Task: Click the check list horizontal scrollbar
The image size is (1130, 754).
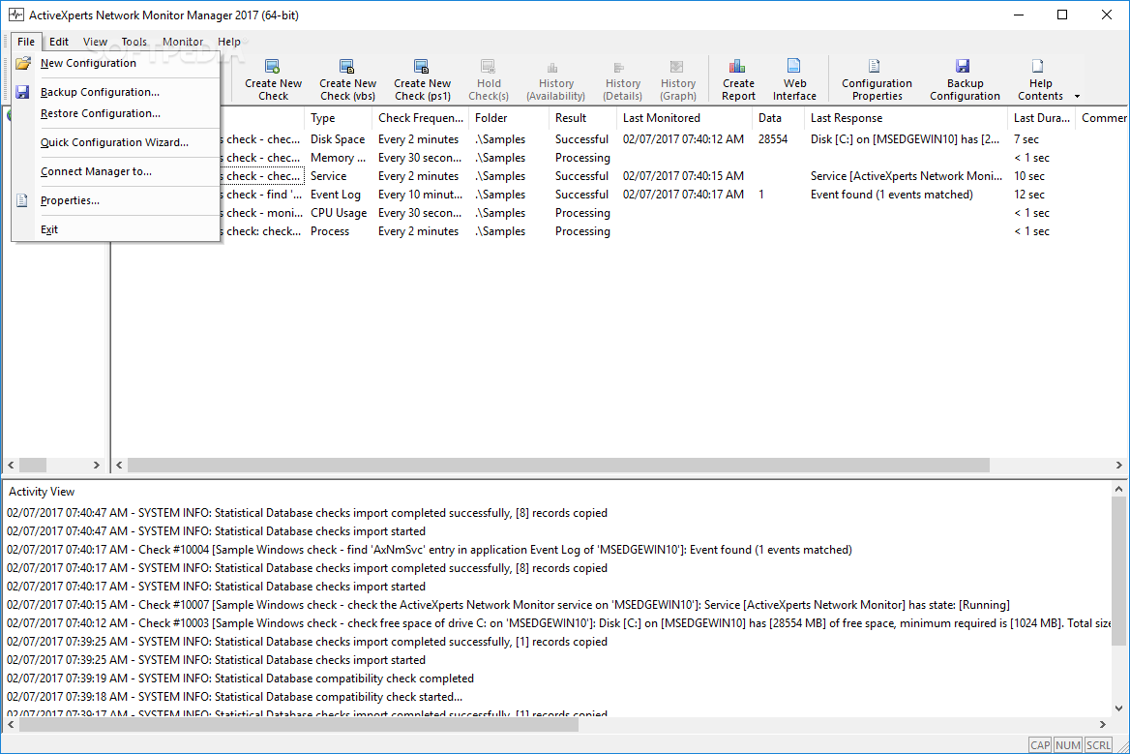Action: tap(558, 466)
